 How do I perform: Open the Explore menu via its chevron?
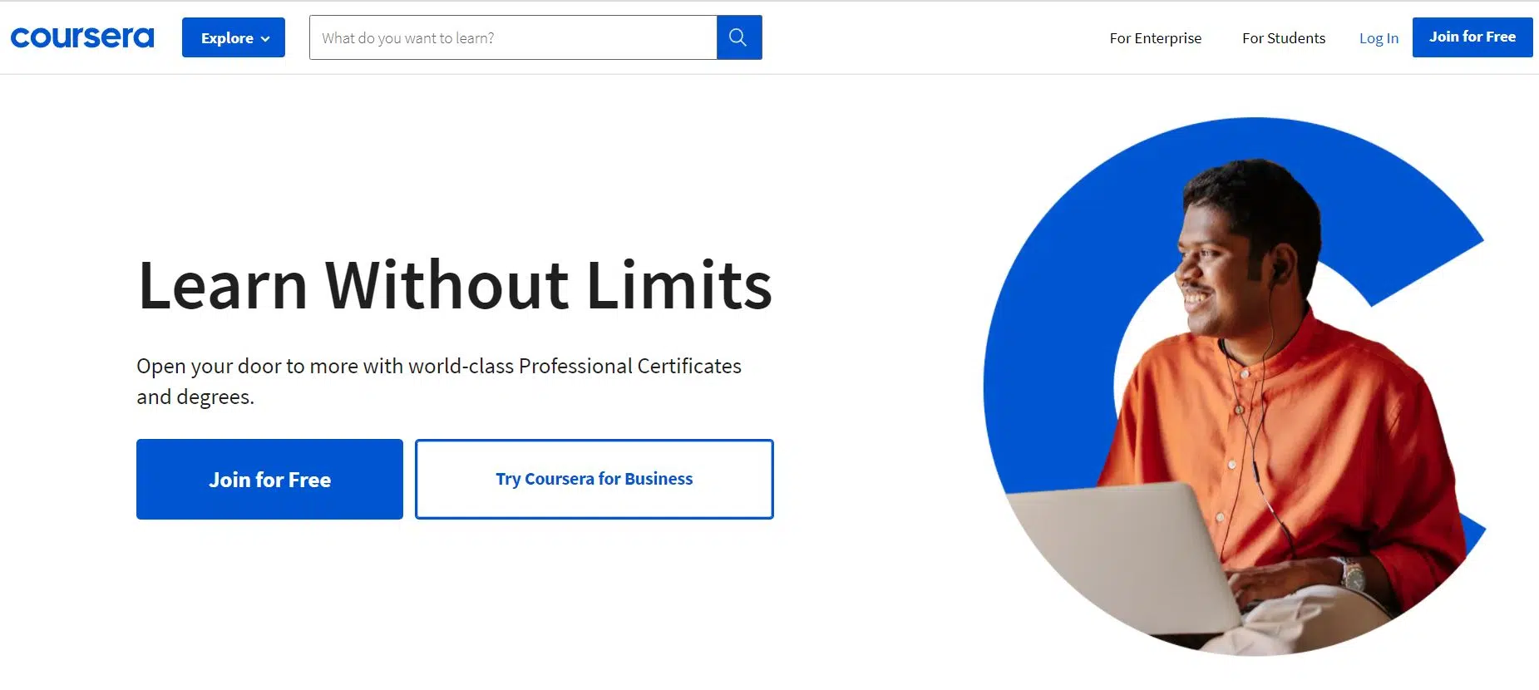[x=265, y=37]
